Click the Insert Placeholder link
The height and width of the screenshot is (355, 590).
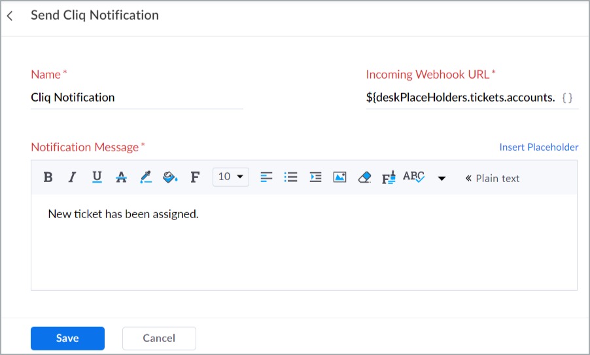[539, 147]
